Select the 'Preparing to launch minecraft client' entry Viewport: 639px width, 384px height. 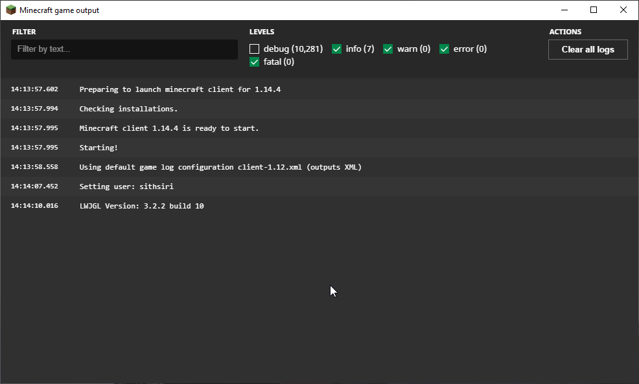(180, 89)
